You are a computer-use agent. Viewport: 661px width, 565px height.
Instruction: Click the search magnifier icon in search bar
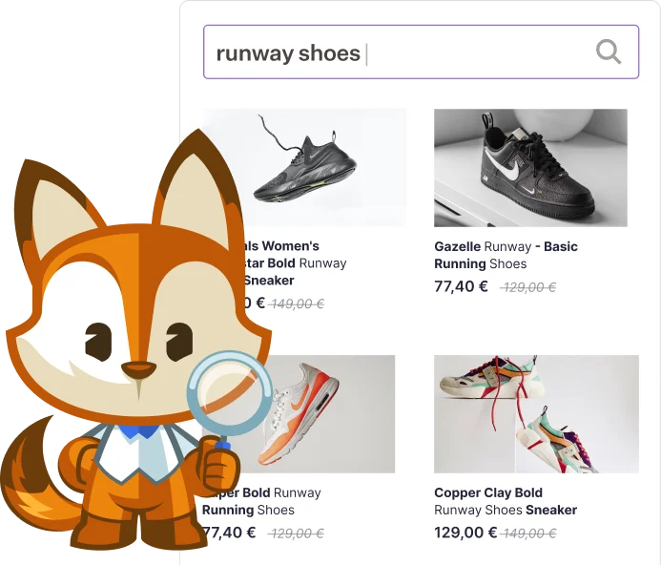click(x=609, y=52)
